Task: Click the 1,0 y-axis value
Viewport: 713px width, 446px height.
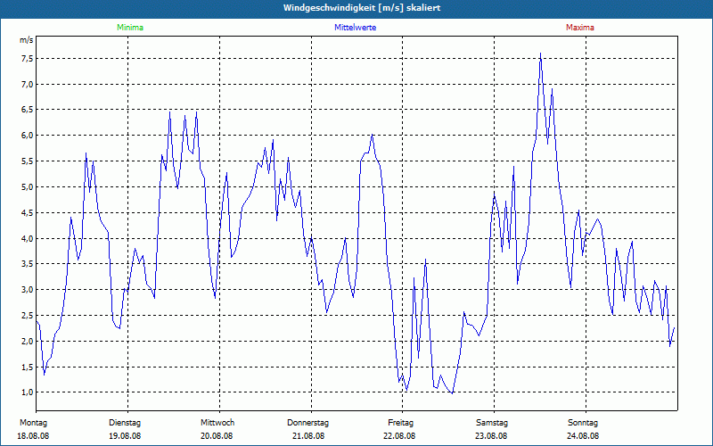Action: pos(26,392)
